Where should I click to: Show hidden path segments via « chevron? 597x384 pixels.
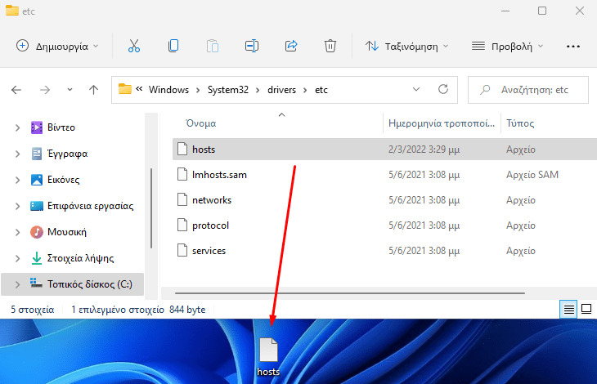pyautogui.click(x=139, y=89)
